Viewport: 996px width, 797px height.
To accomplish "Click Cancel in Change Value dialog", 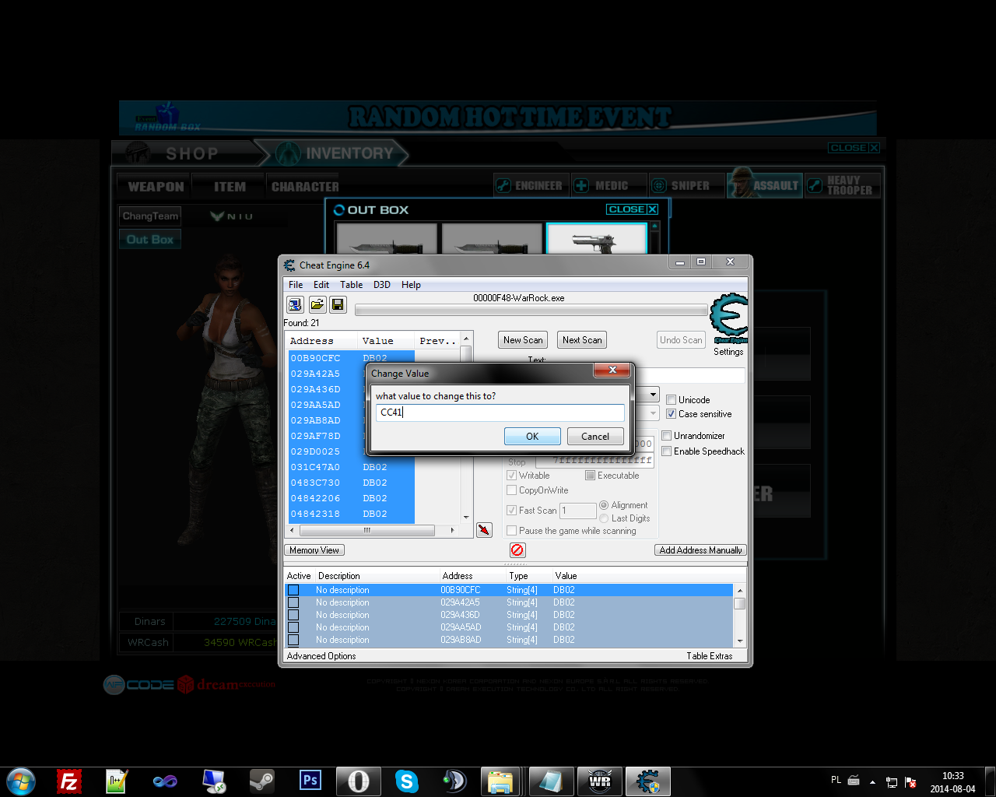I will point(595,437).
